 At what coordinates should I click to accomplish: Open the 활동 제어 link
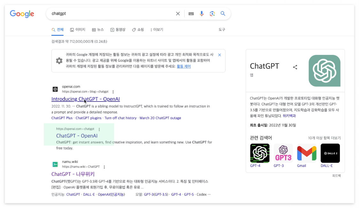(184, 66)
